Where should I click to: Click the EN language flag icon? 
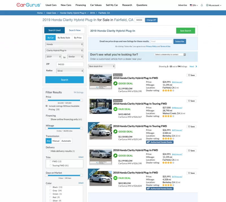point(191,5)
